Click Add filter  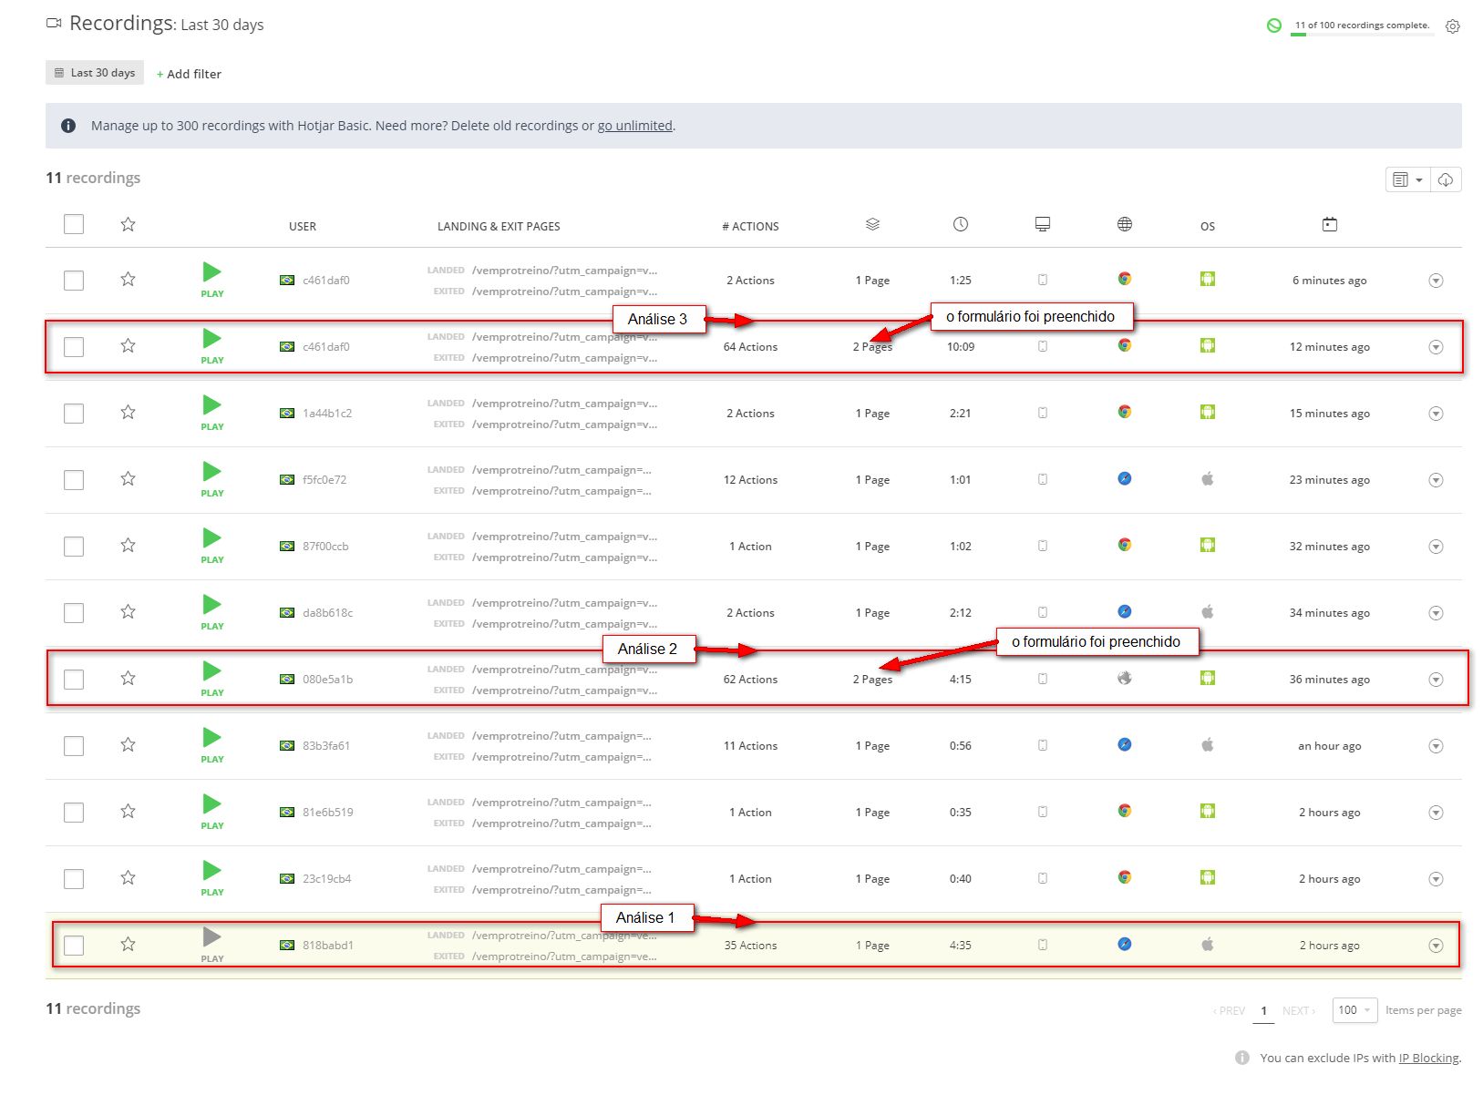[x=189, y=74]
